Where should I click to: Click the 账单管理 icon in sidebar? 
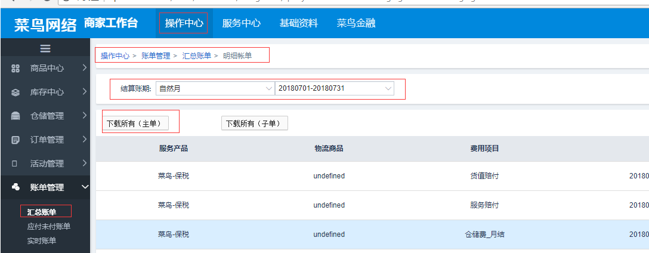click(x=16, y=187)
